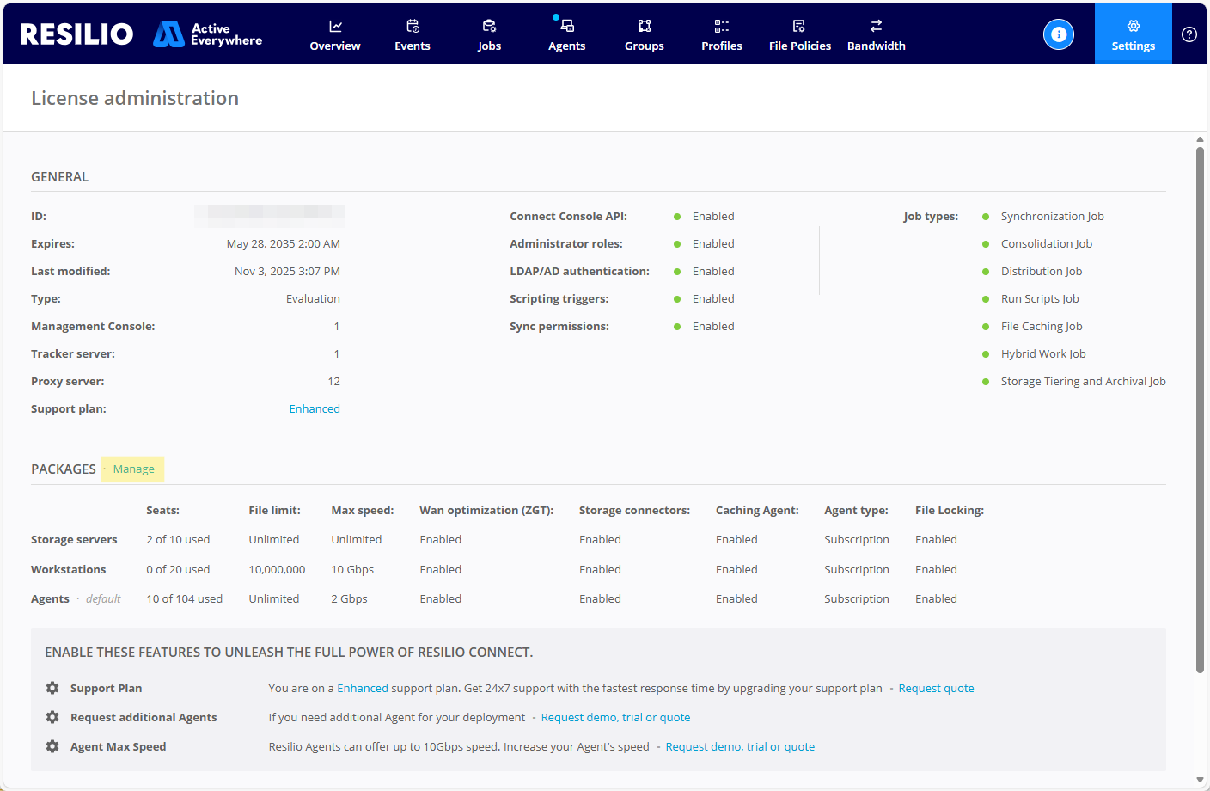Screen dimensions: 1210x791
Task: Click the Manage packages link
Action: (134, 469)
